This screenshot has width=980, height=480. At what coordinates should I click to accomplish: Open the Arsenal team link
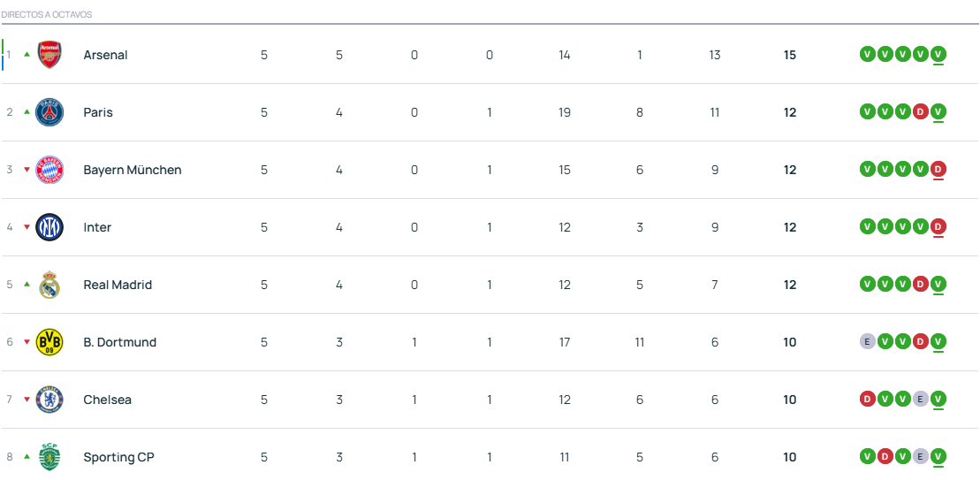coord(105,55)
